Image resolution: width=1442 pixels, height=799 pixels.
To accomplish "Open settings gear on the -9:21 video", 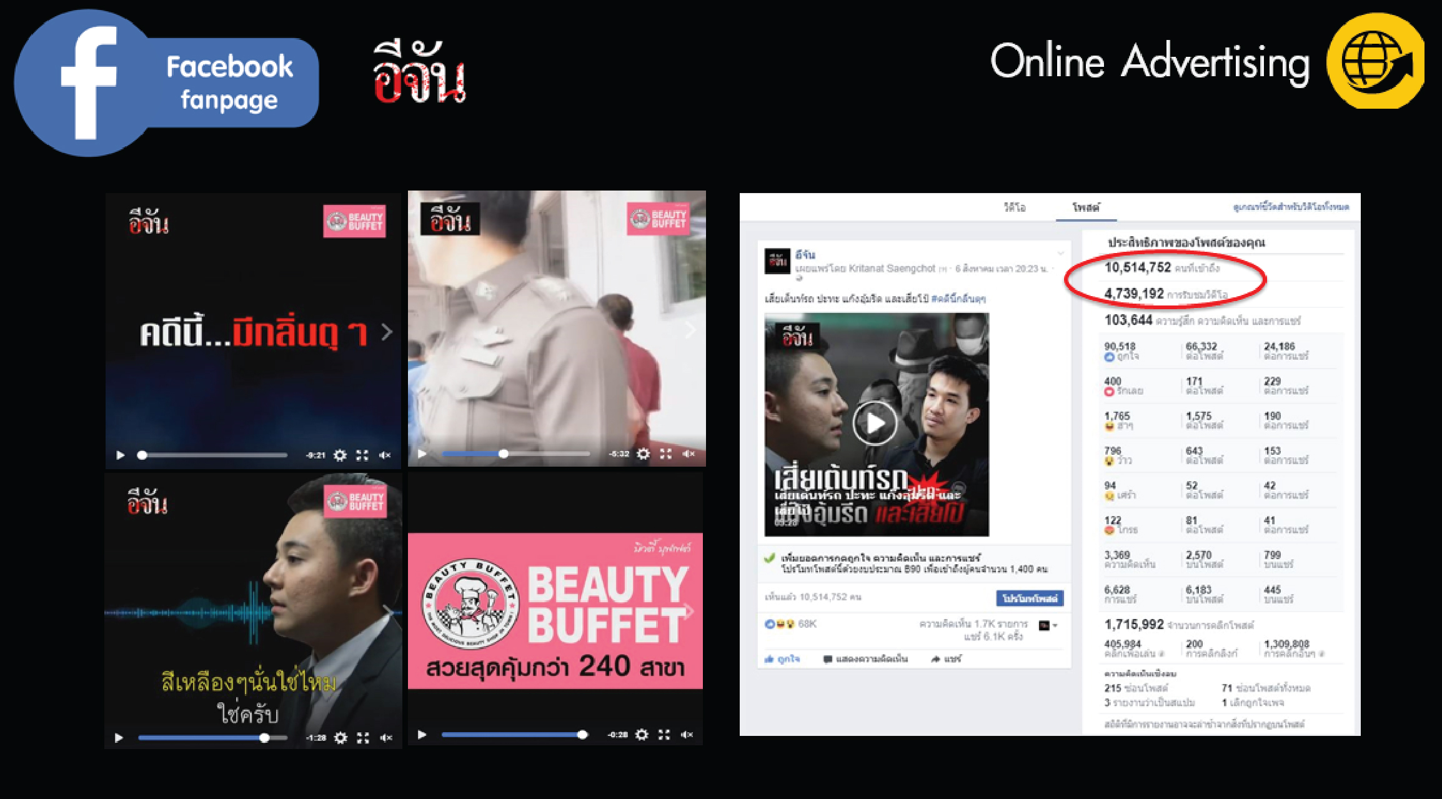I will [340, 455].
